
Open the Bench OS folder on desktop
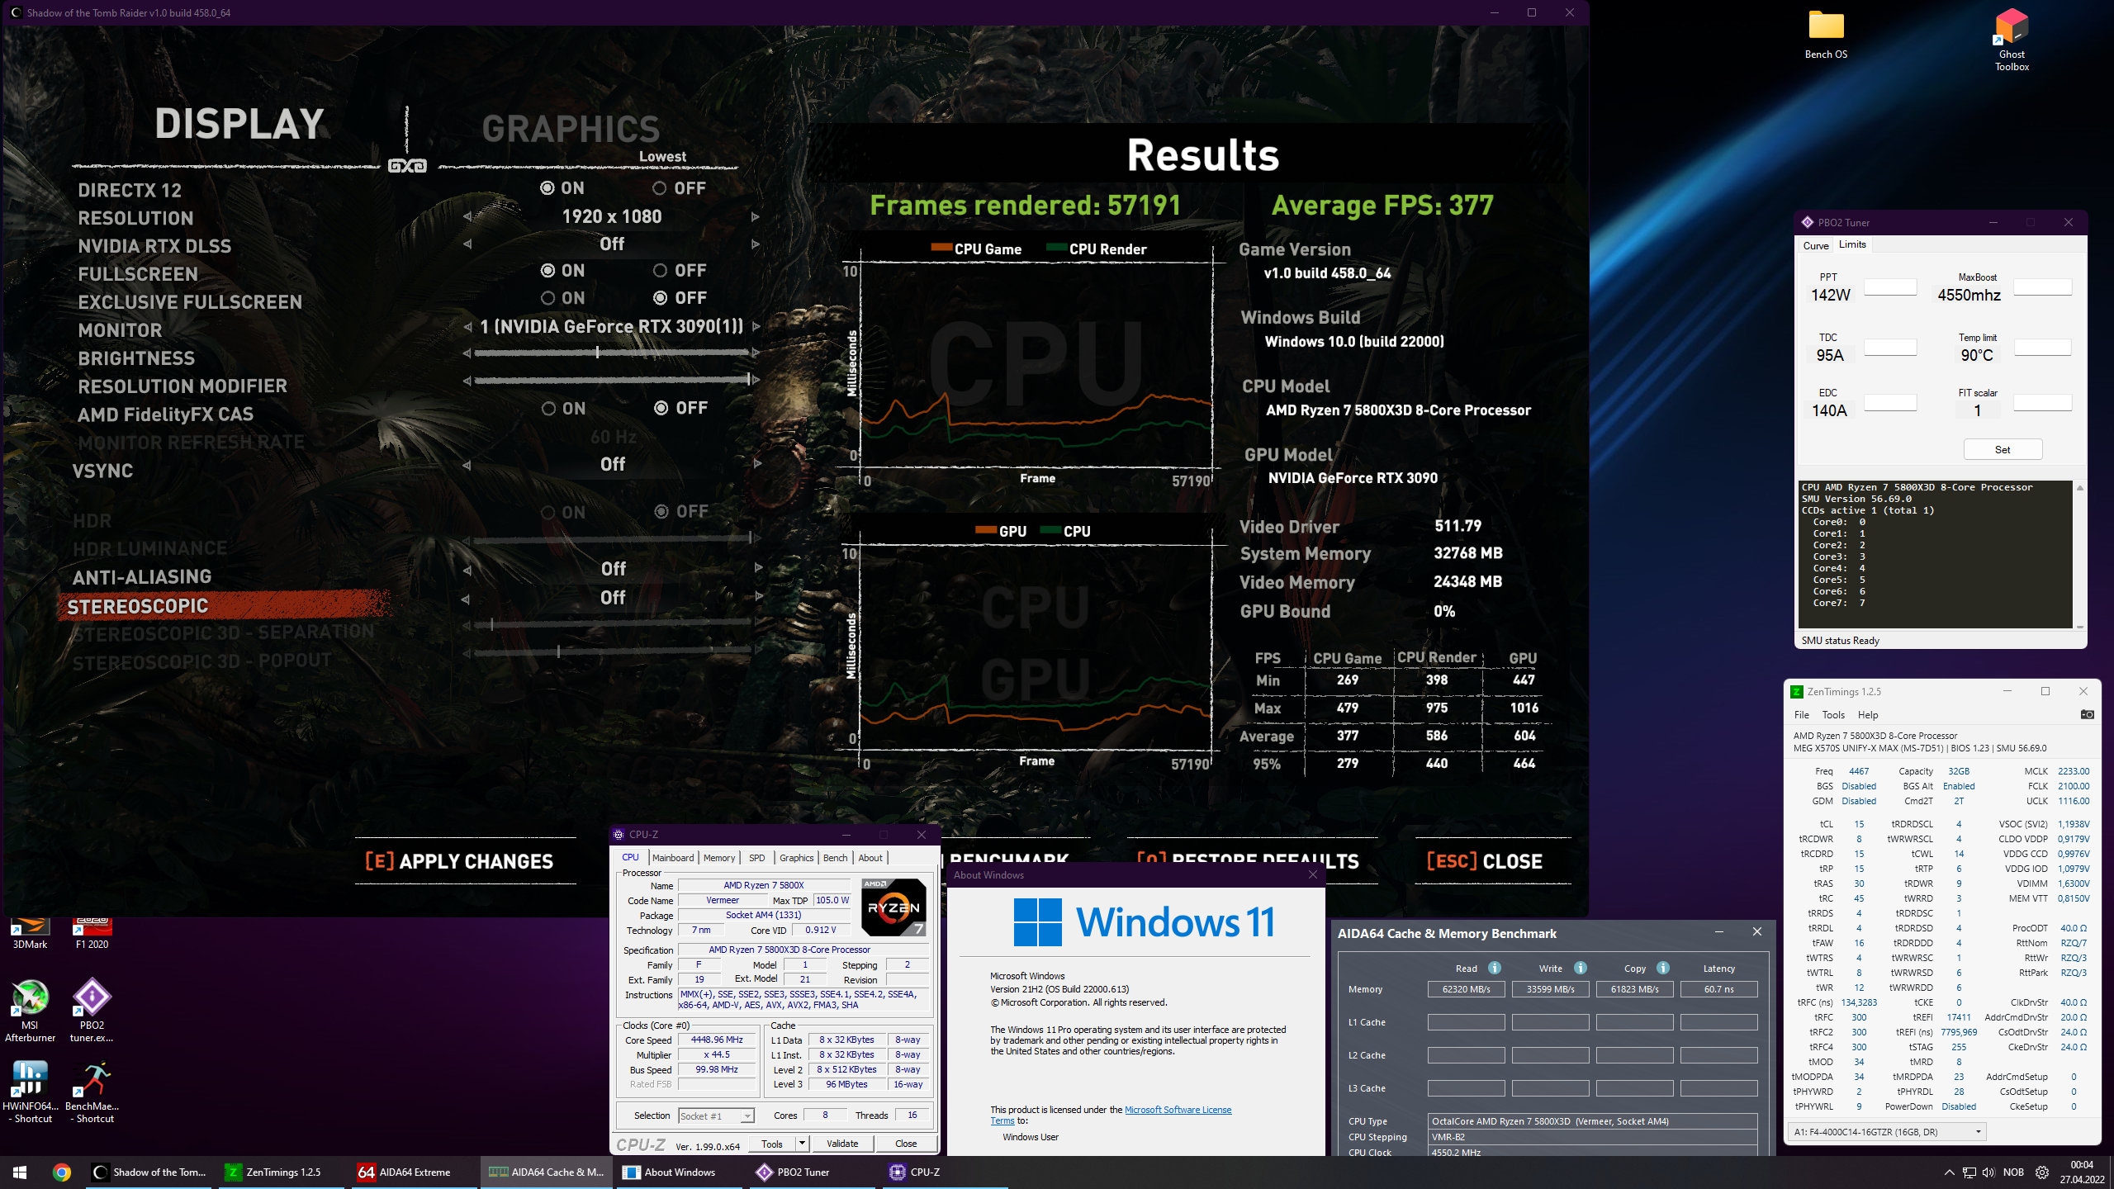(x=1826, y=35)
